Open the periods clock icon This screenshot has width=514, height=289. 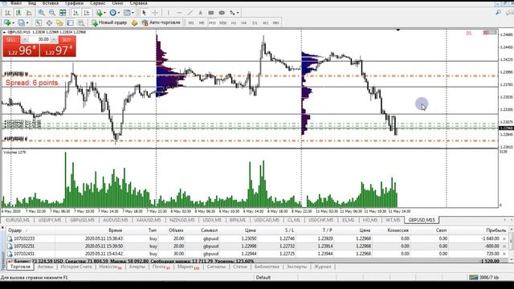point(112,13)
